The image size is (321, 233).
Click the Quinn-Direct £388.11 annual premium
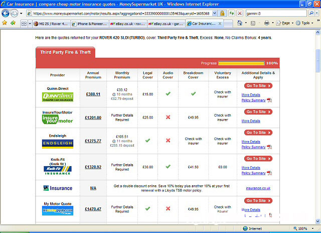93,94
